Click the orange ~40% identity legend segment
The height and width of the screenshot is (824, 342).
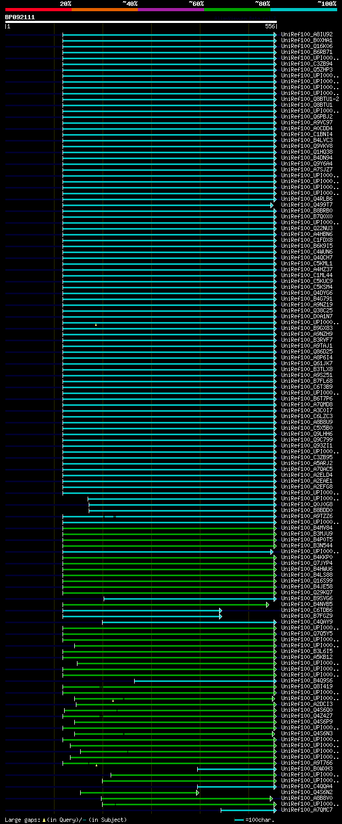[x=105, y=10]
